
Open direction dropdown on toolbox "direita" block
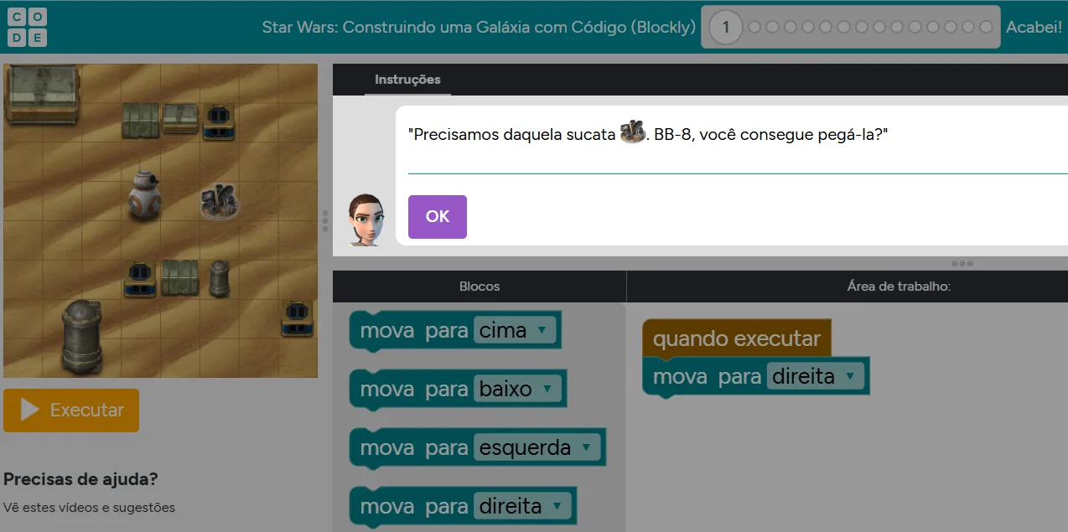(x=522, y=506)
